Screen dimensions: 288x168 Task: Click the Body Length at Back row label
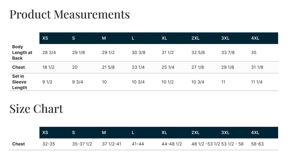(22, 53)
